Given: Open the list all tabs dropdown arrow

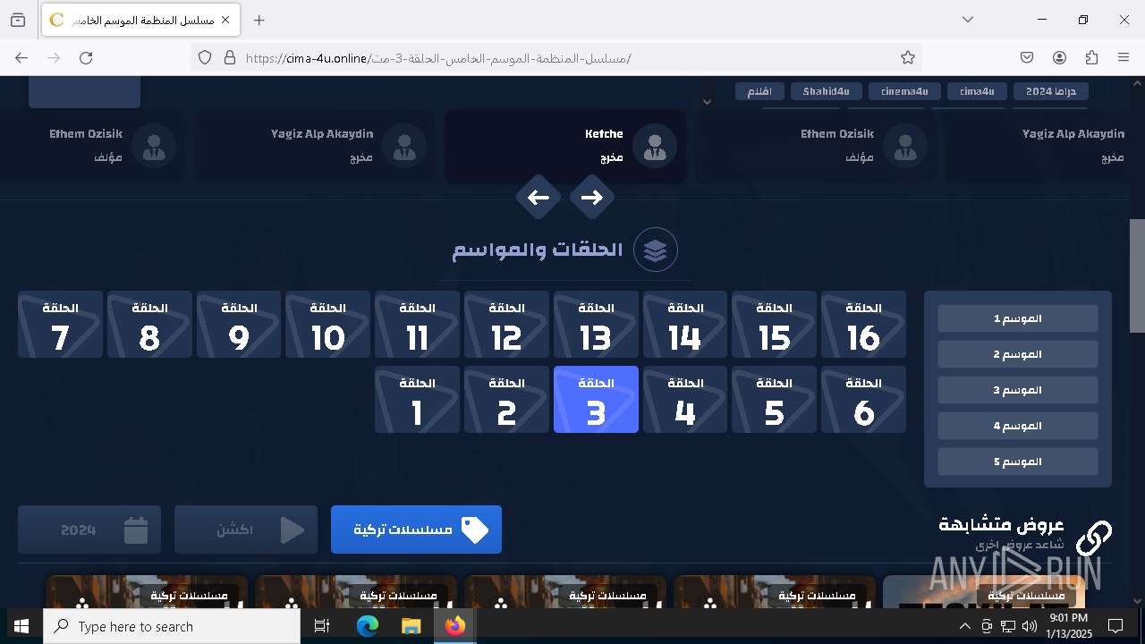Looking at the screenshot, I should pyautogui.click(x=968, y=20).
